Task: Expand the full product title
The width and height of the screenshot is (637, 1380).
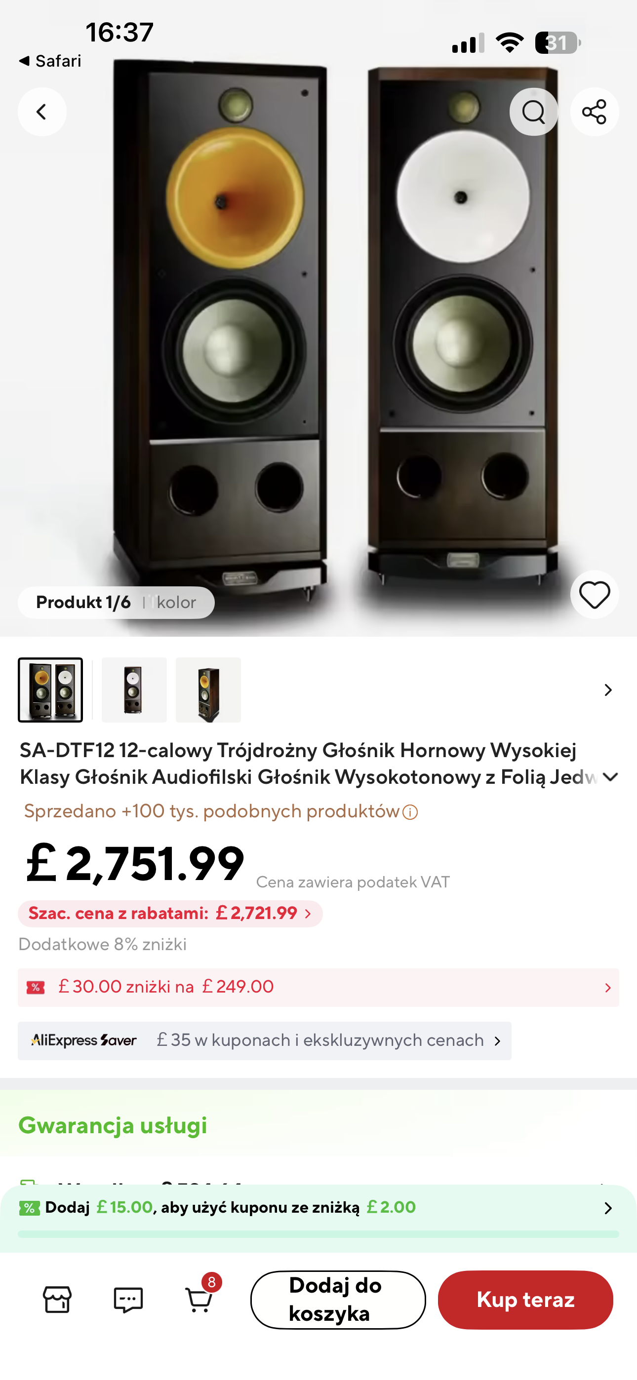Action: tap(610, 777)
